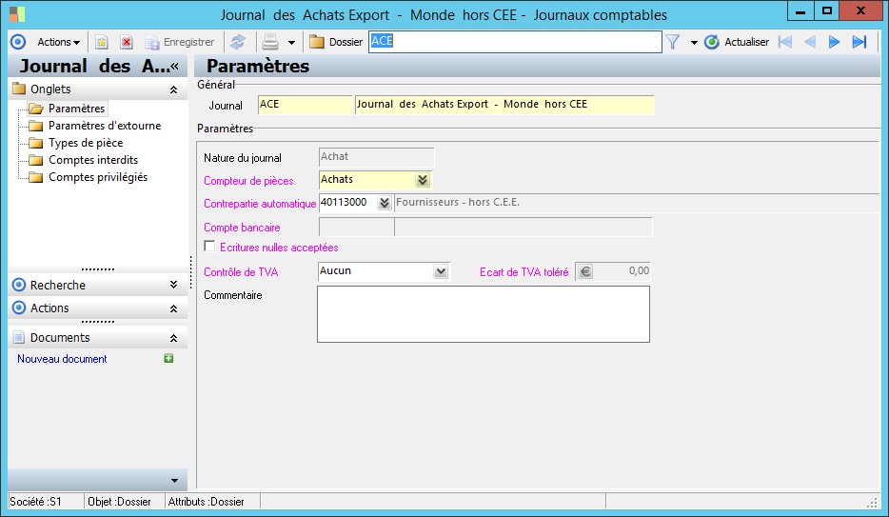Click the Actualiser refresh button
This screenshot has height=517, width=889.
click(737, 42)
